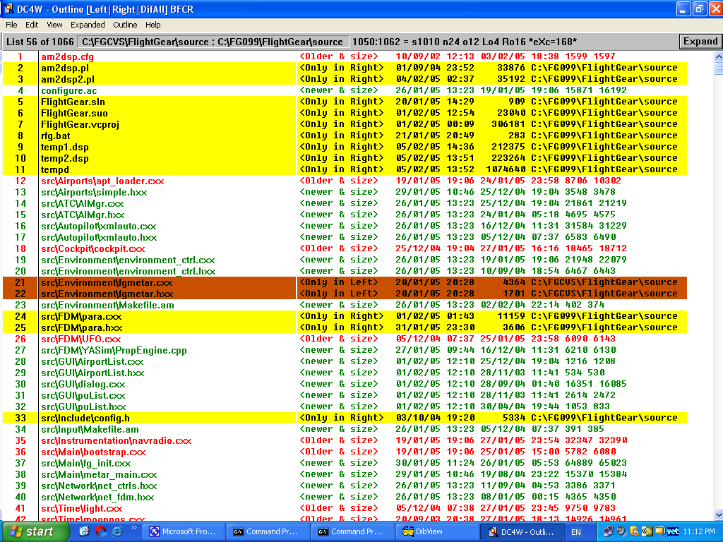
Task: Select the src\Include\config.h row
Action: coord(85,418)
